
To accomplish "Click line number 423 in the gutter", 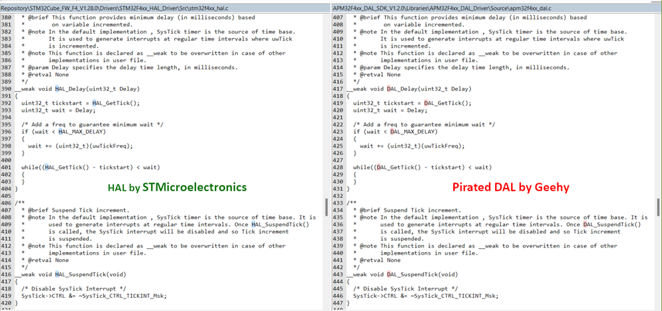I will pos(338,132).
